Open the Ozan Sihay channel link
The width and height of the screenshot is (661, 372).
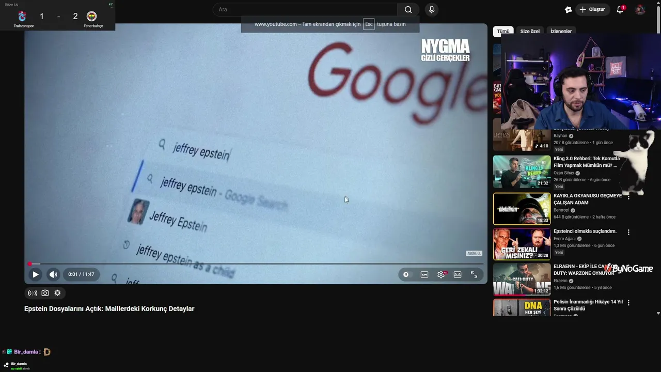(564, 173)
